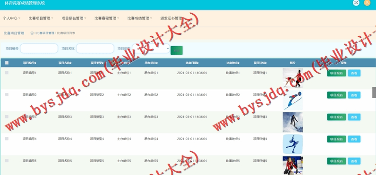Expand the 比赛成绩管理 menu
Image resolution: width=376 pixels, height=175 pixels.
click(x=139, y=18)
